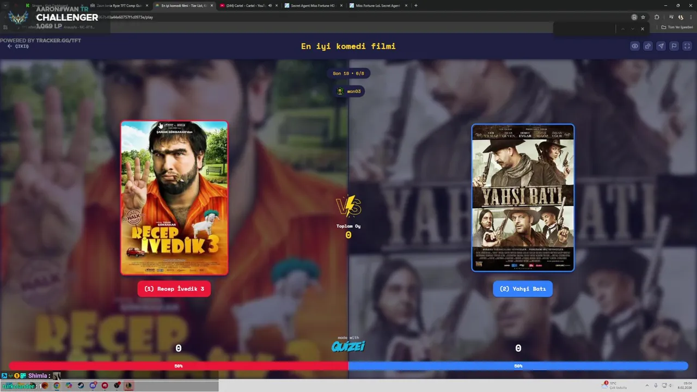The image size is (697, 392).
Task: Switch to Secret Agent Miss Fortune HD tab
Action: pos(313,5)
